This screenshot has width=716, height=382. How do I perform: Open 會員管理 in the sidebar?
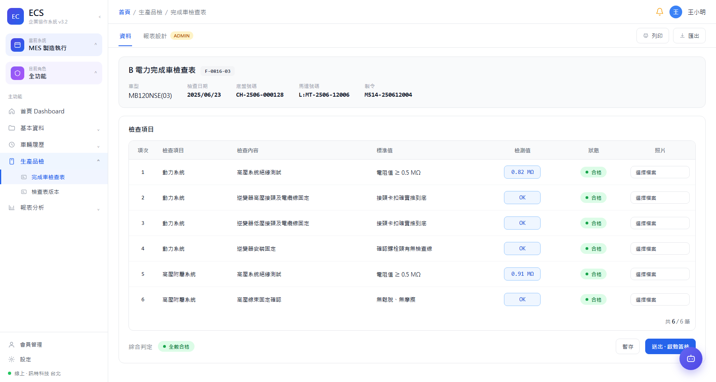pyautogui.click(x=54, y=345)
